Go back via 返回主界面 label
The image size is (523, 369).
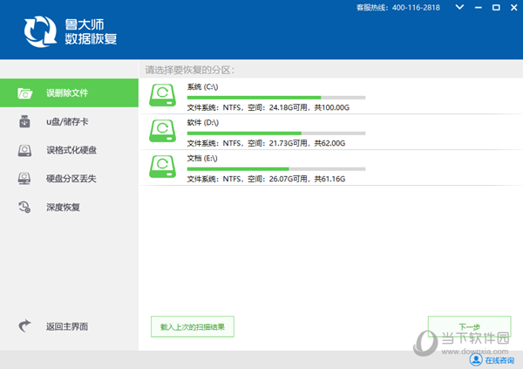click(x=67, y=326)
